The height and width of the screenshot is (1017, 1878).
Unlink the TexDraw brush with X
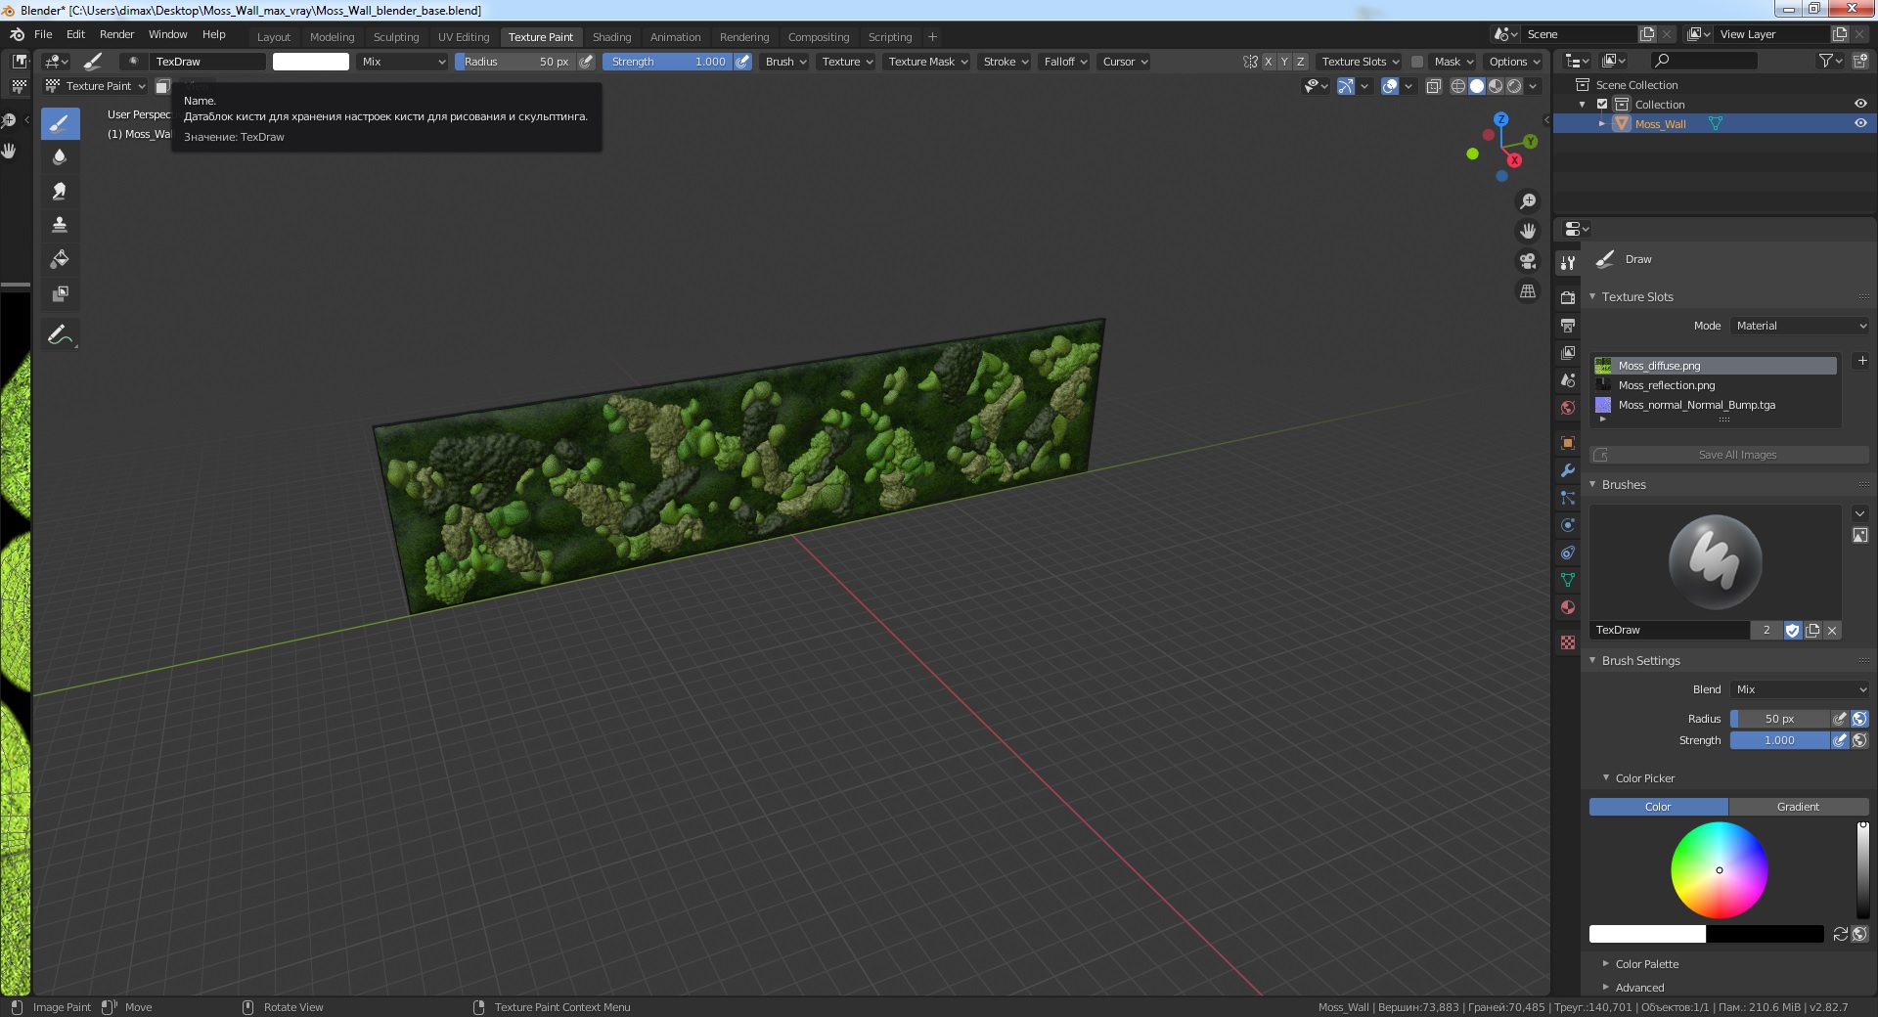1832,631
